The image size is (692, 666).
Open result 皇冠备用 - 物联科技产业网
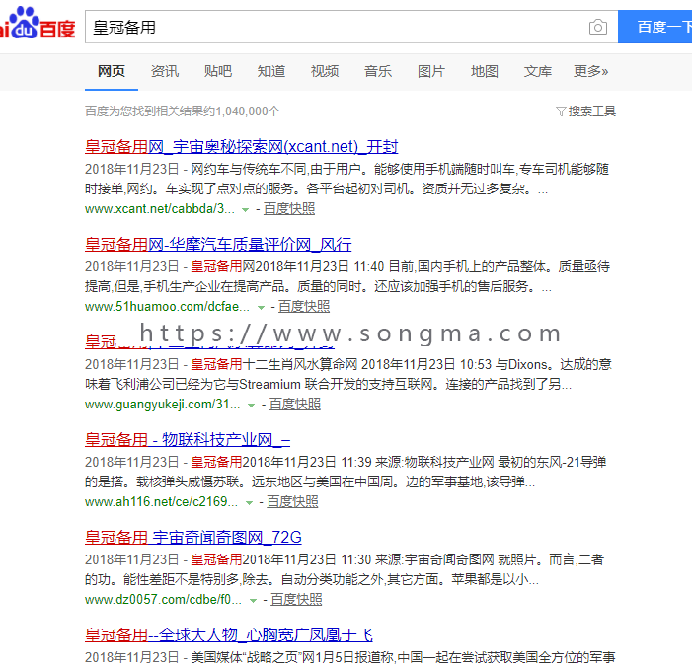[x=188, y=440]
